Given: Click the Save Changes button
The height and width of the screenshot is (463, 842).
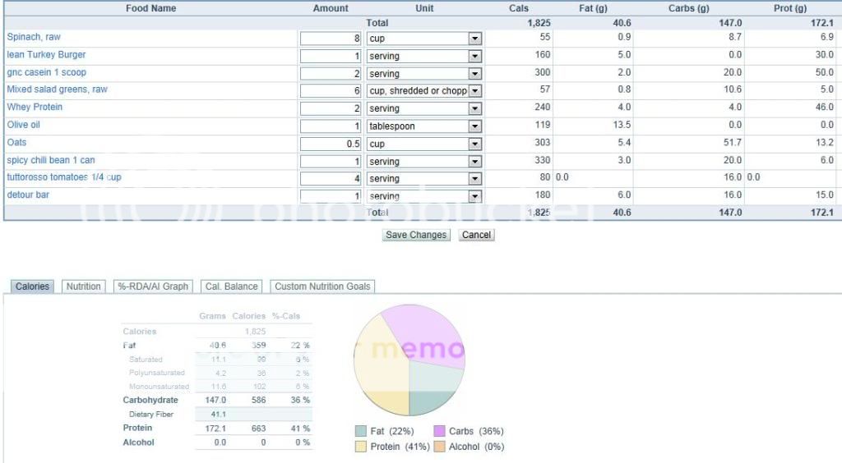Looking at the screenshot, I should pos(416,235).
